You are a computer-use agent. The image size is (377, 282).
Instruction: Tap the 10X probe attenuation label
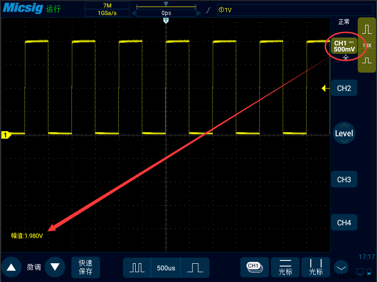pyautogui.click(x=367, y=45)
